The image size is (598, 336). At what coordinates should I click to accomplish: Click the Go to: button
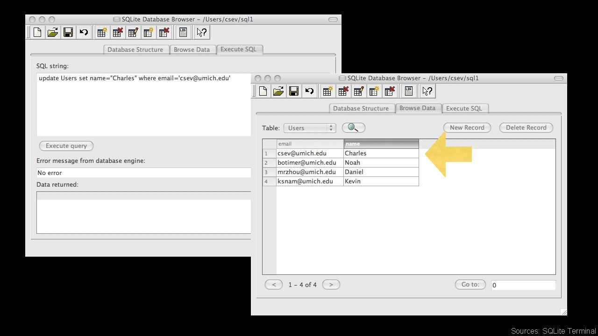[x=470, y=284]
